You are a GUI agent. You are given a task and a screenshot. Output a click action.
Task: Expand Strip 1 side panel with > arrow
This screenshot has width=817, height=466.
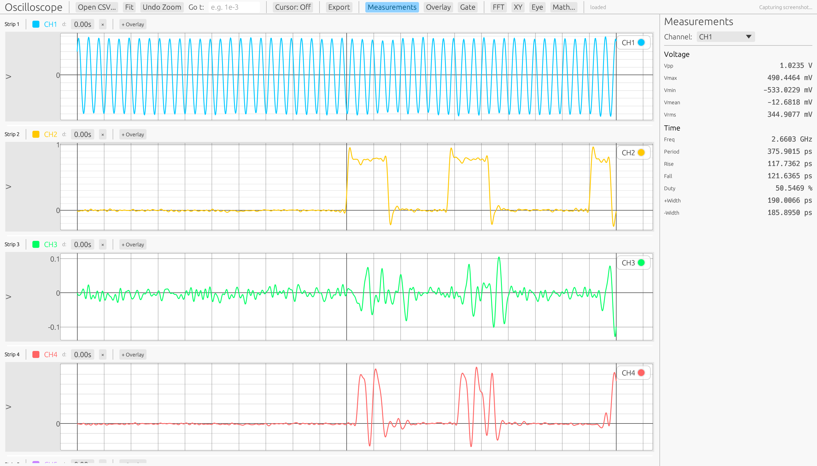pos(9,77)
